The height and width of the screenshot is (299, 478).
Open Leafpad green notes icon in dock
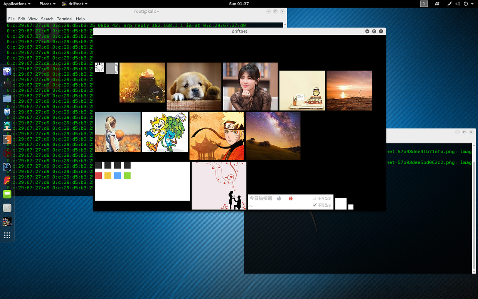[x=7, y=194]
